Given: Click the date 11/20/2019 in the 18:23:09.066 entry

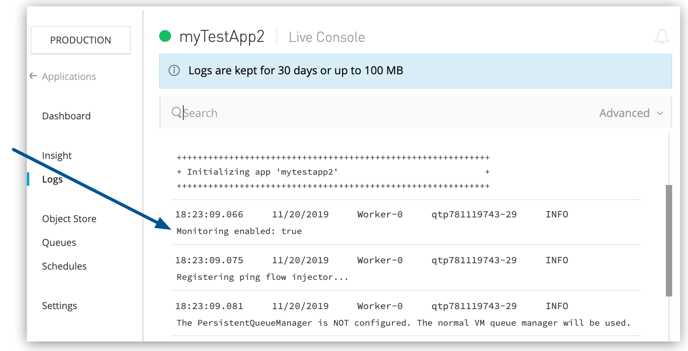Looking at the screenshot, I should [300, 214].
